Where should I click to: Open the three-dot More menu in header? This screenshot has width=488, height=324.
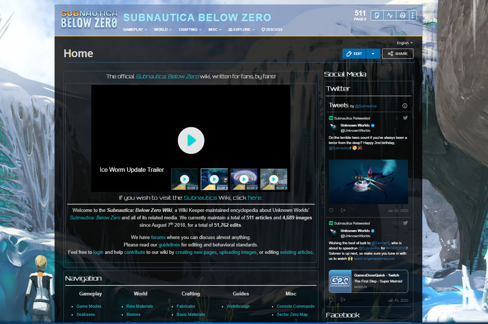pyautogui.click(x=412, y=15)
